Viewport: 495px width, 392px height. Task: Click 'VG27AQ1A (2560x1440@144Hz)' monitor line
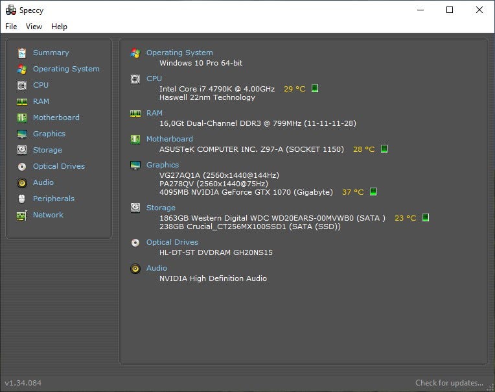tap(219, 175)
